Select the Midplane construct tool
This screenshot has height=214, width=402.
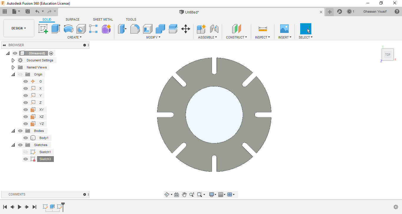point(237,29)
